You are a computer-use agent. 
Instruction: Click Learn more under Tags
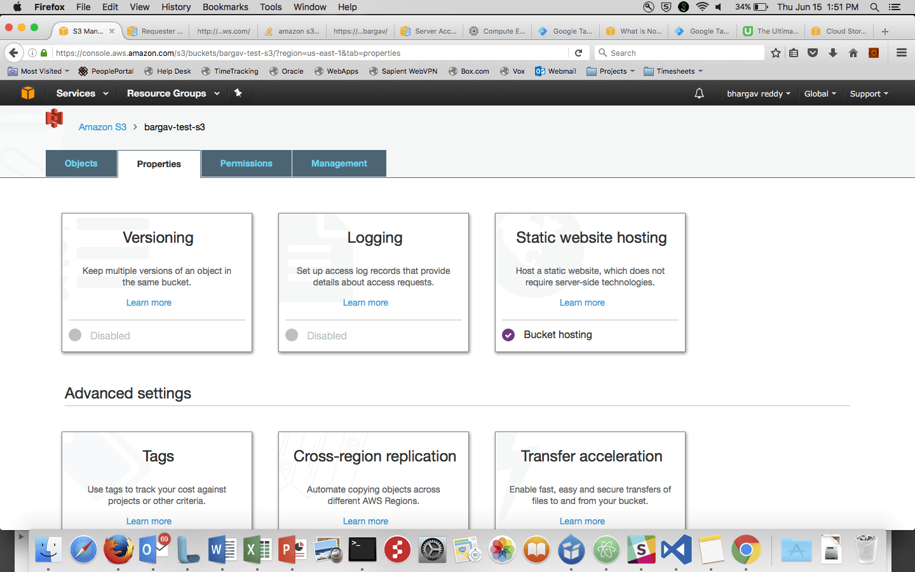(149, 521)
